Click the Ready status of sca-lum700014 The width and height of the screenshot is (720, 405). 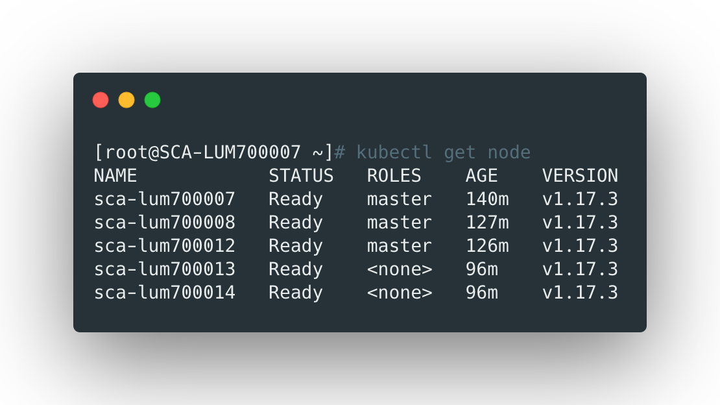[x=296, y=293]
